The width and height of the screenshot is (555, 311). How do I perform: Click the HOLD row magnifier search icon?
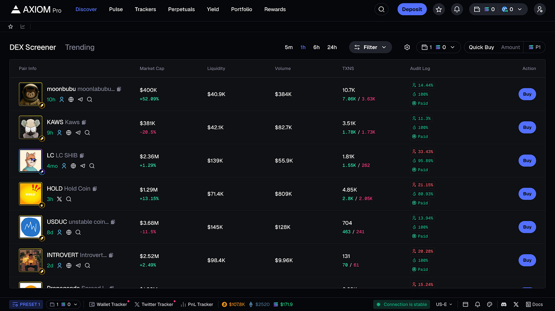69,199
